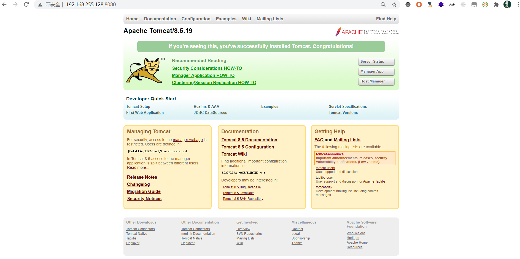The height and width of the screenshot is (259, 520).
Task: Open Configuration in the navigation bar
Action: point(196,19)
